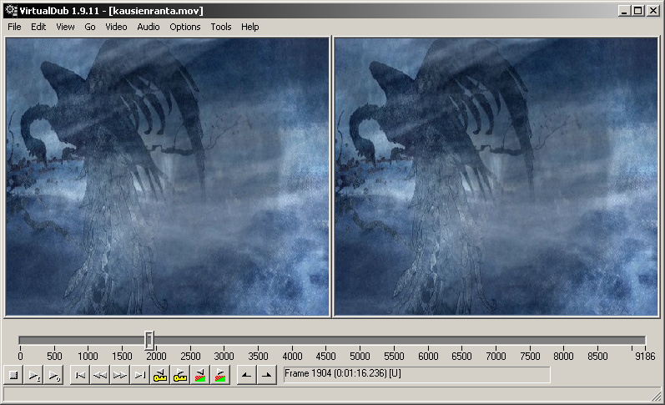Jump to the end of the video
Image resolution: width=665 pixels, height=405 pixels.
pyautogui.click(x=140, y=375)
